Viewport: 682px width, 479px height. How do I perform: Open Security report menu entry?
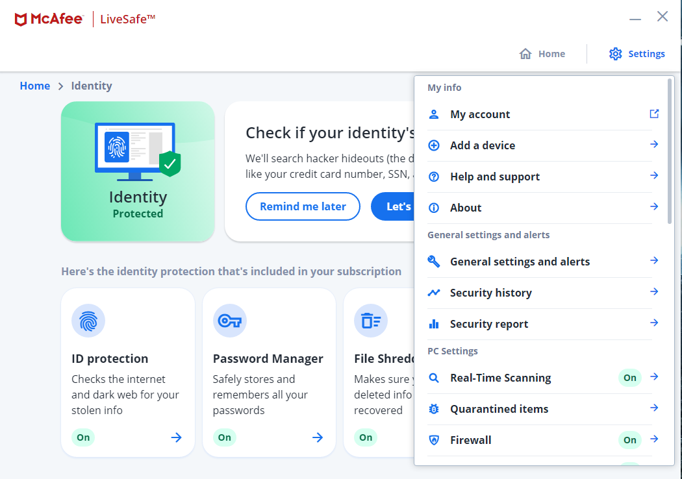543,325
